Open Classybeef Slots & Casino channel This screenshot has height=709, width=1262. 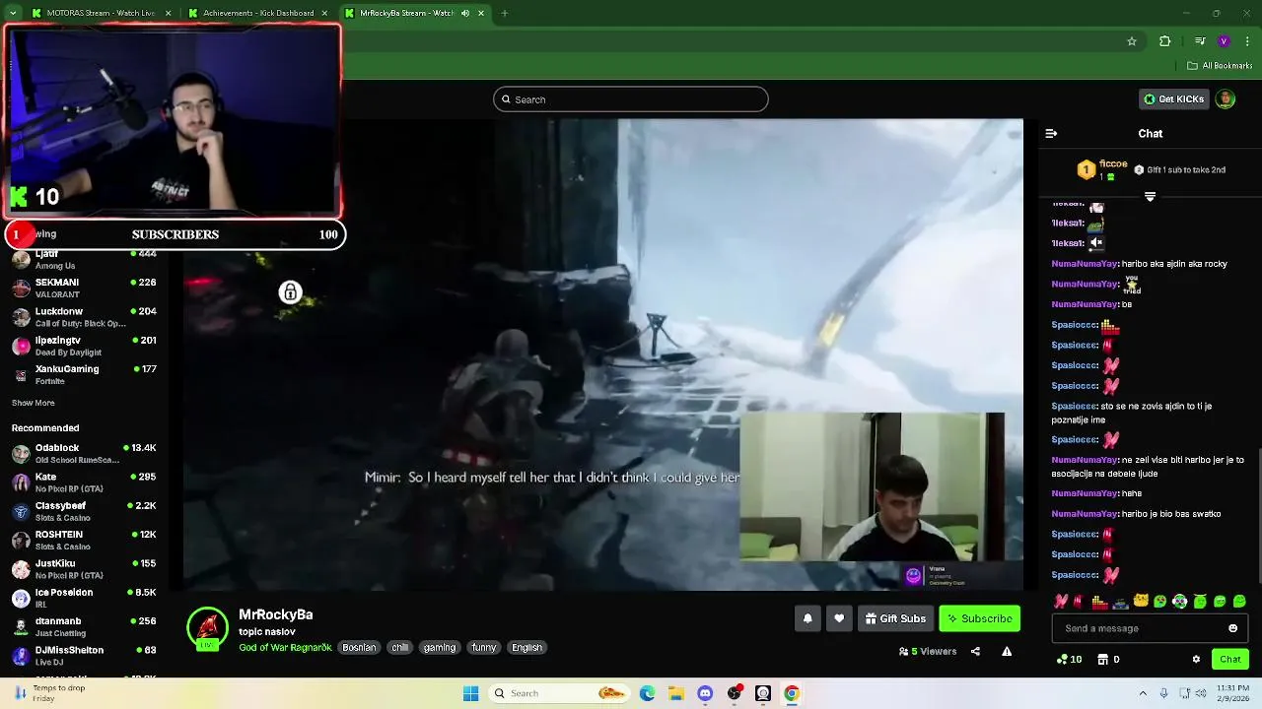pos(84,511)
